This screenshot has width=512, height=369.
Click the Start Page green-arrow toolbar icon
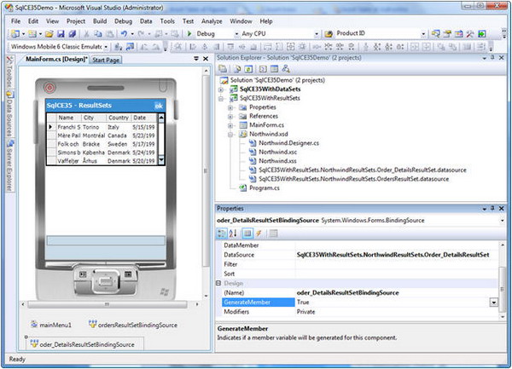click(x=482, y=33)
